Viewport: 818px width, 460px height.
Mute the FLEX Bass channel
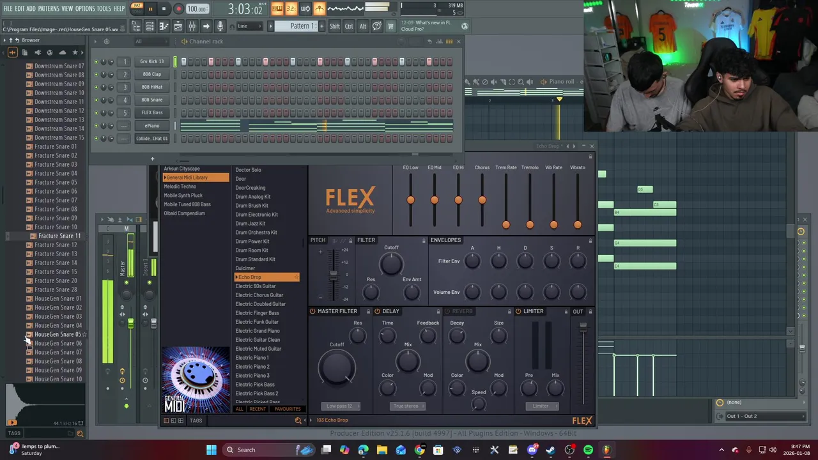[x=96, y=113]
